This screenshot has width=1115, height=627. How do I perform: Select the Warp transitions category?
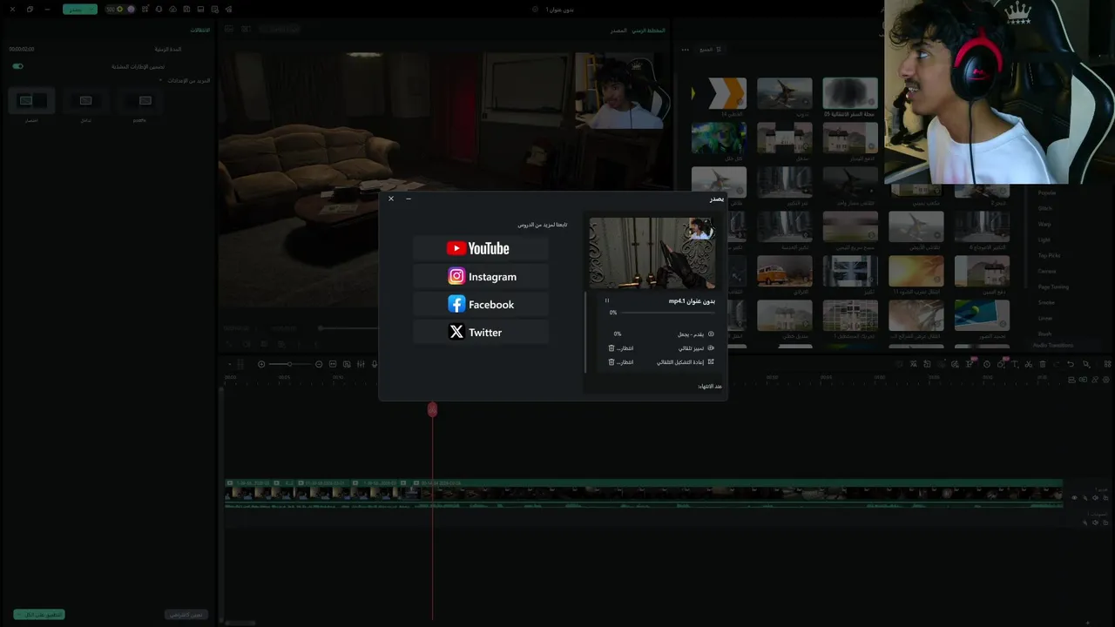coord(1044,224)
